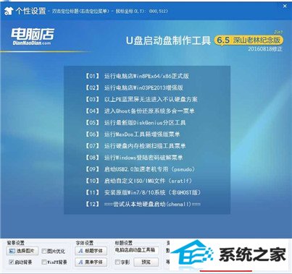
Task: Open the 菜单字体 font chooser
Action: [x=91, y=262]
